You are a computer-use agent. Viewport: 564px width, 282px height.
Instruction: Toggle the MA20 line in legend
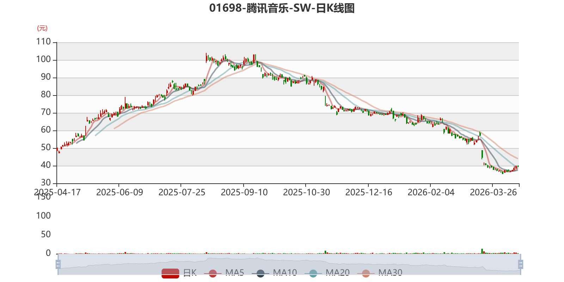pos(327,273)
